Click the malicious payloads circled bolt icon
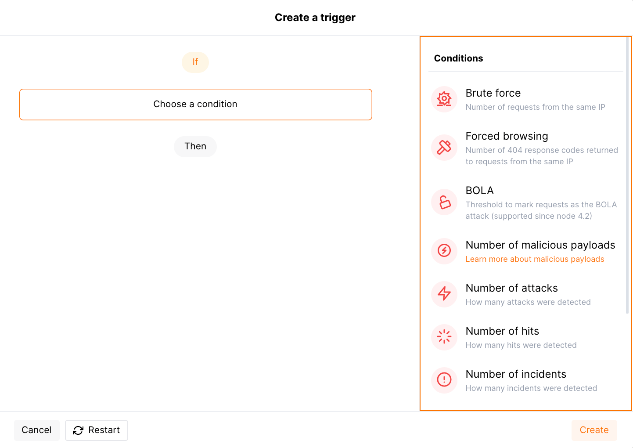 coord(444,251)
